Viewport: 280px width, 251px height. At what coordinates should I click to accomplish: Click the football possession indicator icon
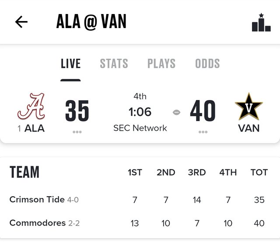(x=176, y=112)
